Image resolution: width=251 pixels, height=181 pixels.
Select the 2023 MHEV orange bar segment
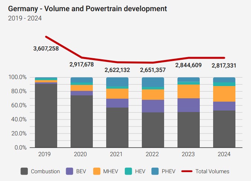188,91
